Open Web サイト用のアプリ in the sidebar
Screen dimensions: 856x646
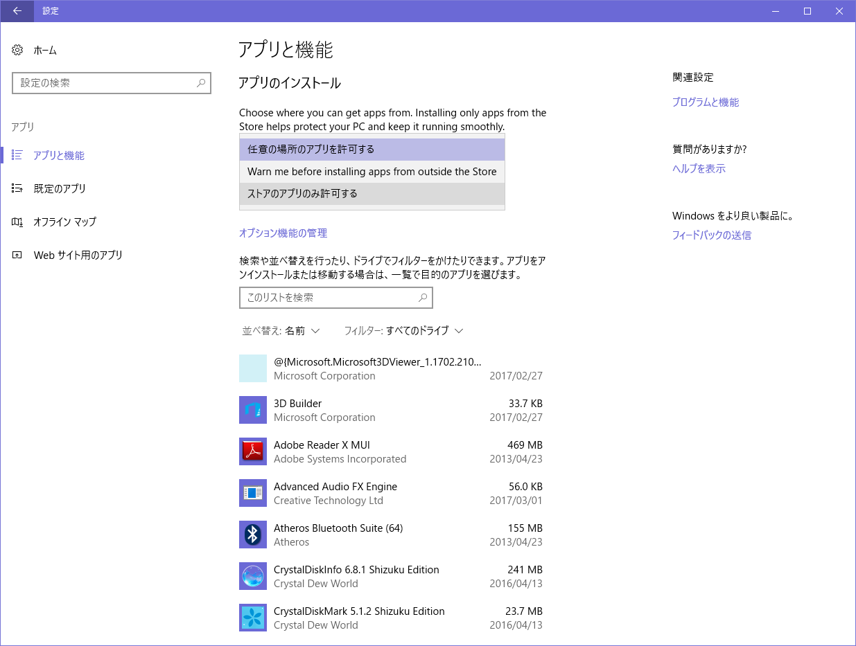[78, 255]
